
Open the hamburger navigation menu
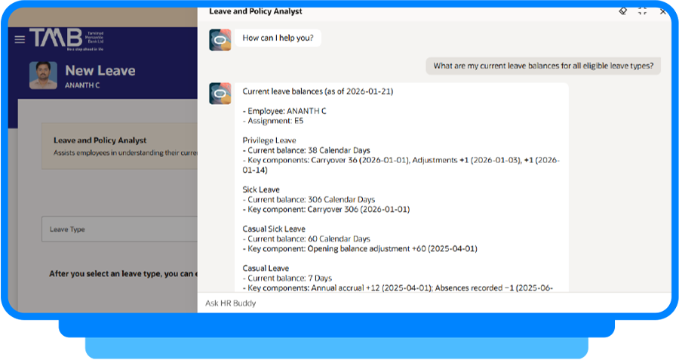20,39
